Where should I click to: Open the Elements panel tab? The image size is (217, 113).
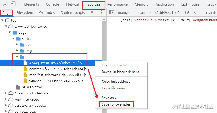point(31,4)
